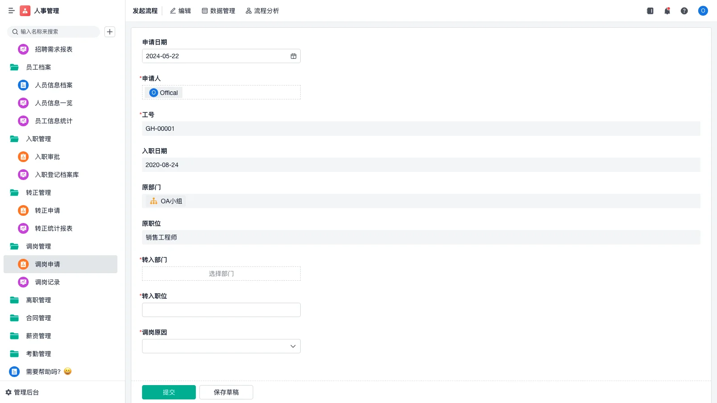
Task: Open the 流程分析 view
Action: (x=262, y=11)
